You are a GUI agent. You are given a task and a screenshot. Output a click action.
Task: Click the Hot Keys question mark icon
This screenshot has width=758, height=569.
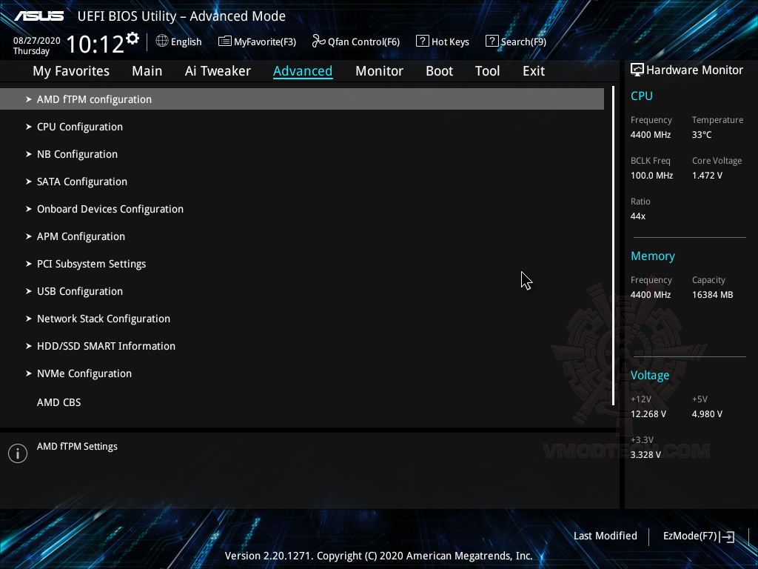[423, 41]
